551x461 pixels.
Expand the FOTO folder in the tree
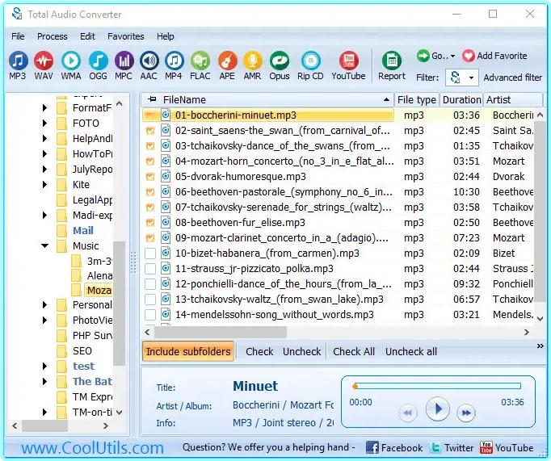point(44,124)
